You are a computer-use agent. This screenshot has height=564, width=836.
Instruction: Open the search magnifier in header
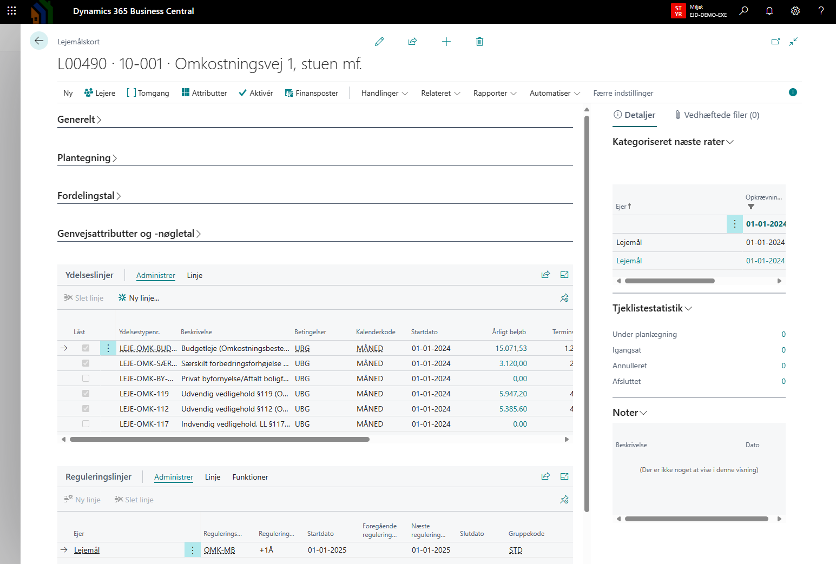click(x=743, y=11)
